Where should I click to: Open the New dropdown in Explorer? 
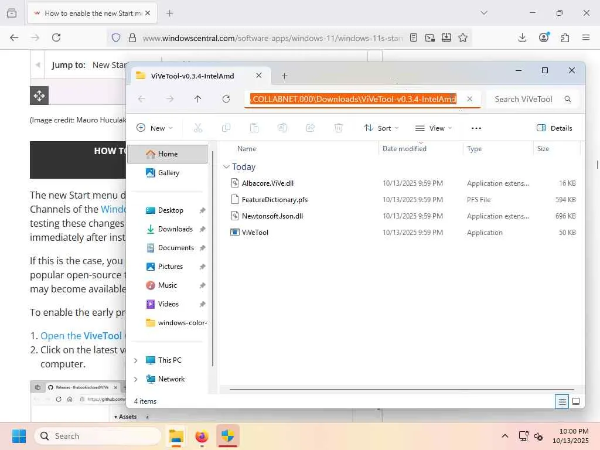click(x=155, y=128)
